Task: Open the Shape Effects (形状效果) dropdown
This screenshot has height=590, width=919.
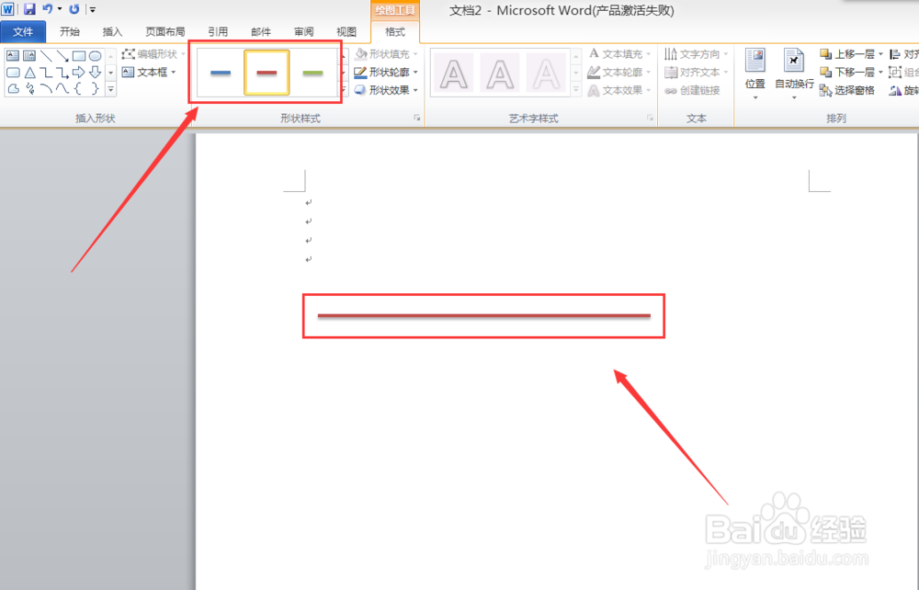Action: coord(386,90)
